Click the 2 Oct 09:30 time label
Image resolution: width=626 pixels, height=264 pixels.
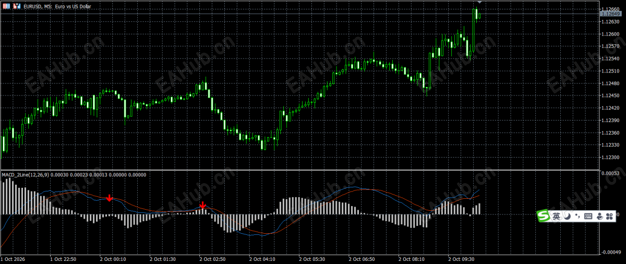(x=462, y=259)
